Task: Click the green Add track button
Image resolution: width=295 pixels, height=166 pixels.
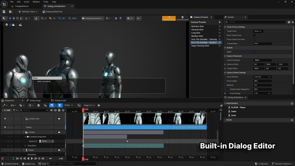Action: point(7,110)
